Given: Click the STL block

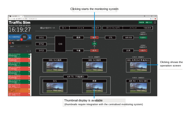Looking at the screenshot, I should [110, 38].
